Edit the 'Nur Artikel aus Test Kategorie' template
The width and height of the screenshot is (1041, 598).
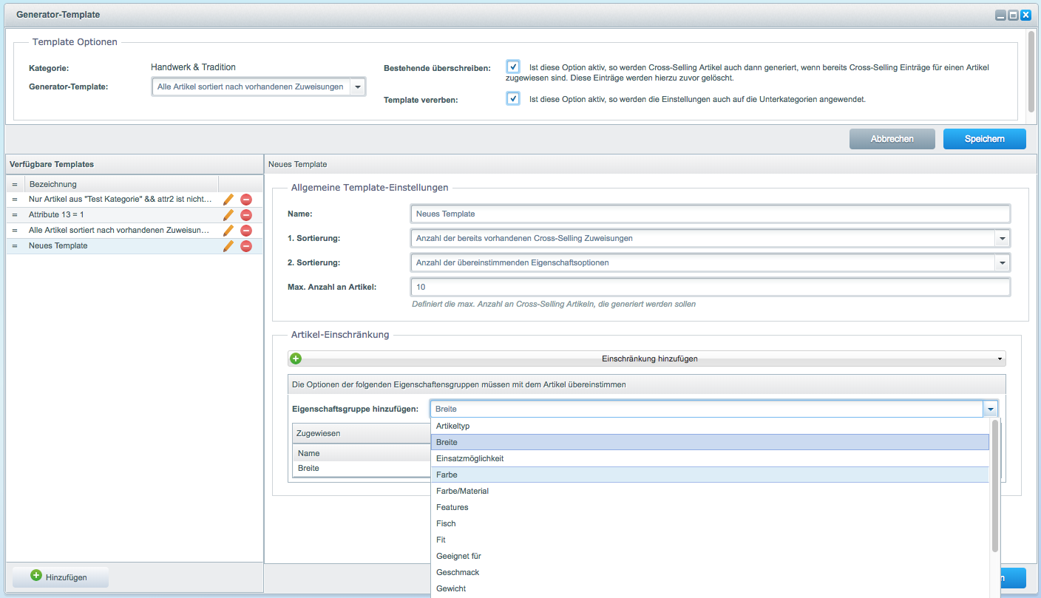pyautogui.click(x=228, y=200)
